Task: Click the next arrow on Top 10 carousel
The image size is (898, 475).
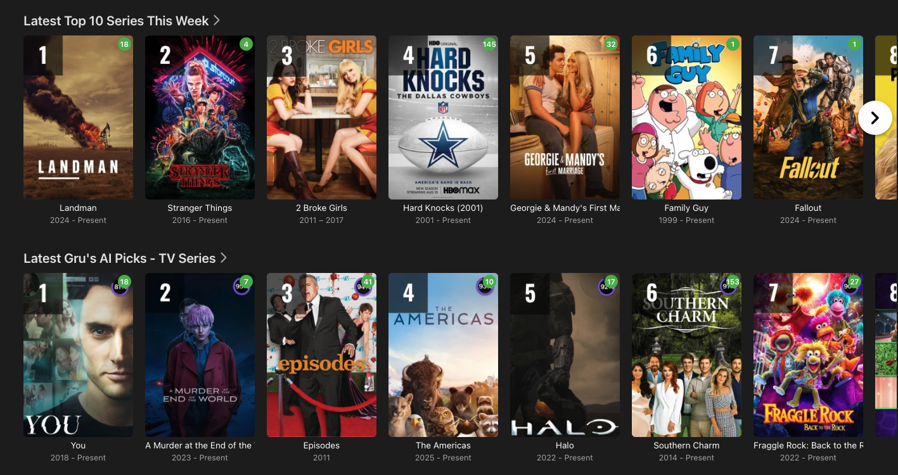Action: (x=875, y=118)
